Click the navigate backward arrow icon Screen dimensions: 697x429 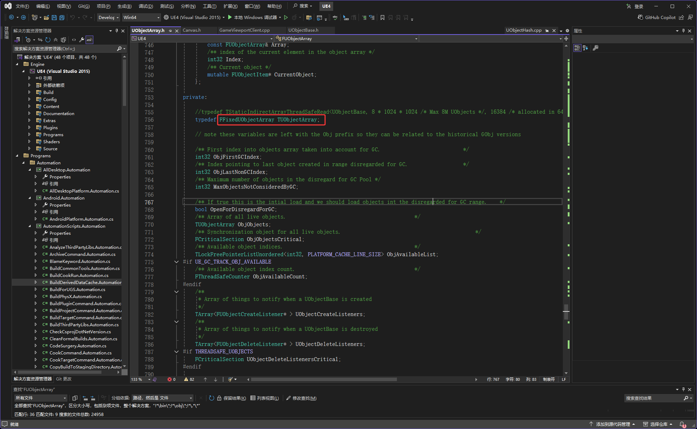pyautogui.click(x=12, y=17)
